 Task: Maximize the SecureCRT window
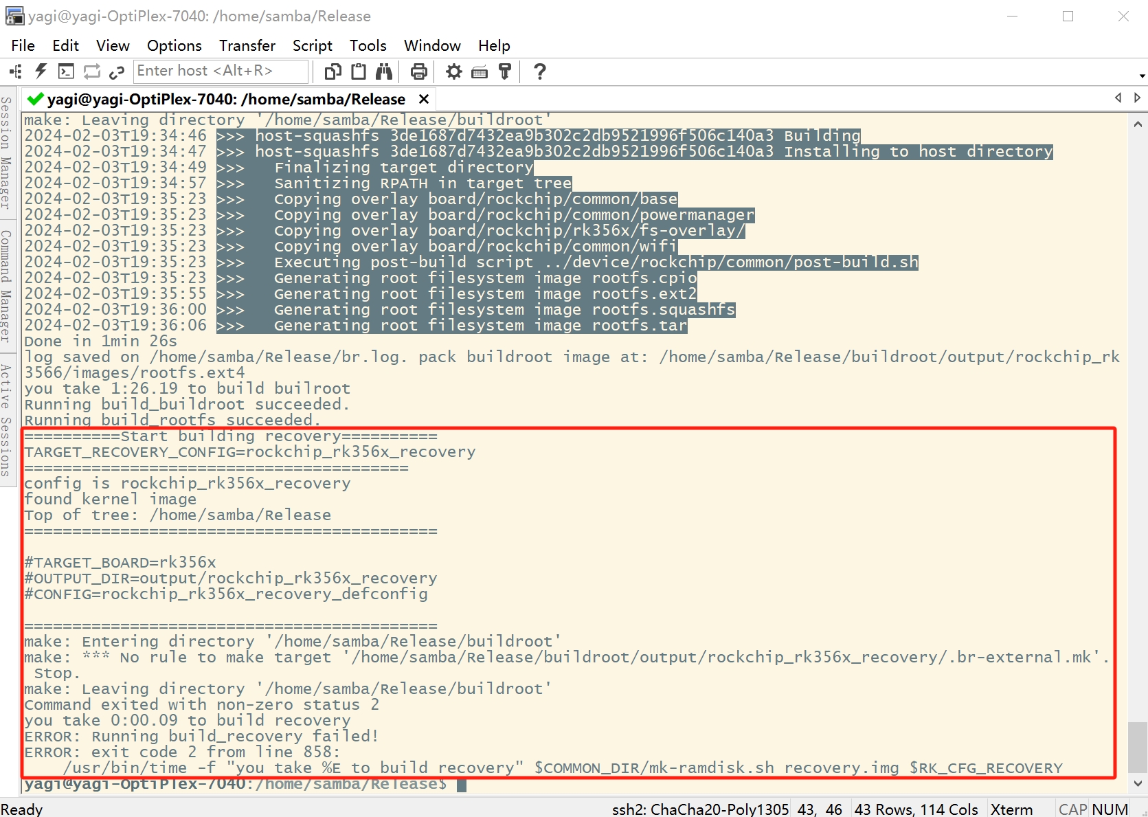click(x=1068, y=16)
